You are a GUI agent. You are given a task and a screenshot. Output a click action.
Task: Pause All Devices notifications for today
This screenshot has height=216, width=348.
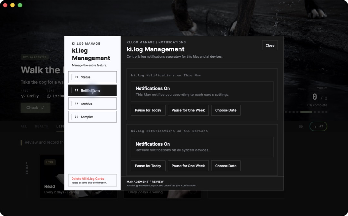148,166
